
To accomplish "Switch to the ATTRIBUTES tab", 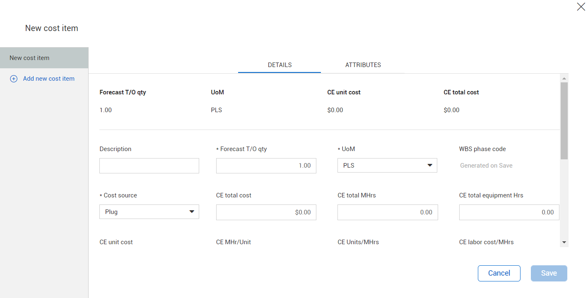I will tap(363, 65).
